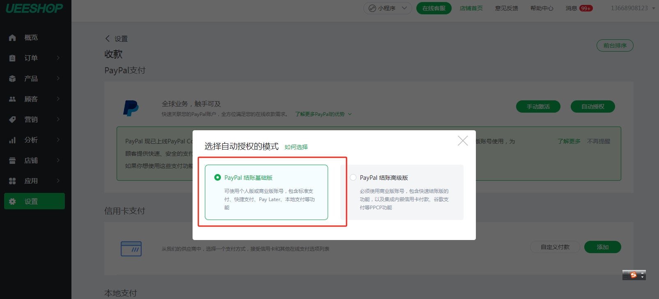Click the 顾客 customers people icon
659x299 pixels.
tap(12, 99)
